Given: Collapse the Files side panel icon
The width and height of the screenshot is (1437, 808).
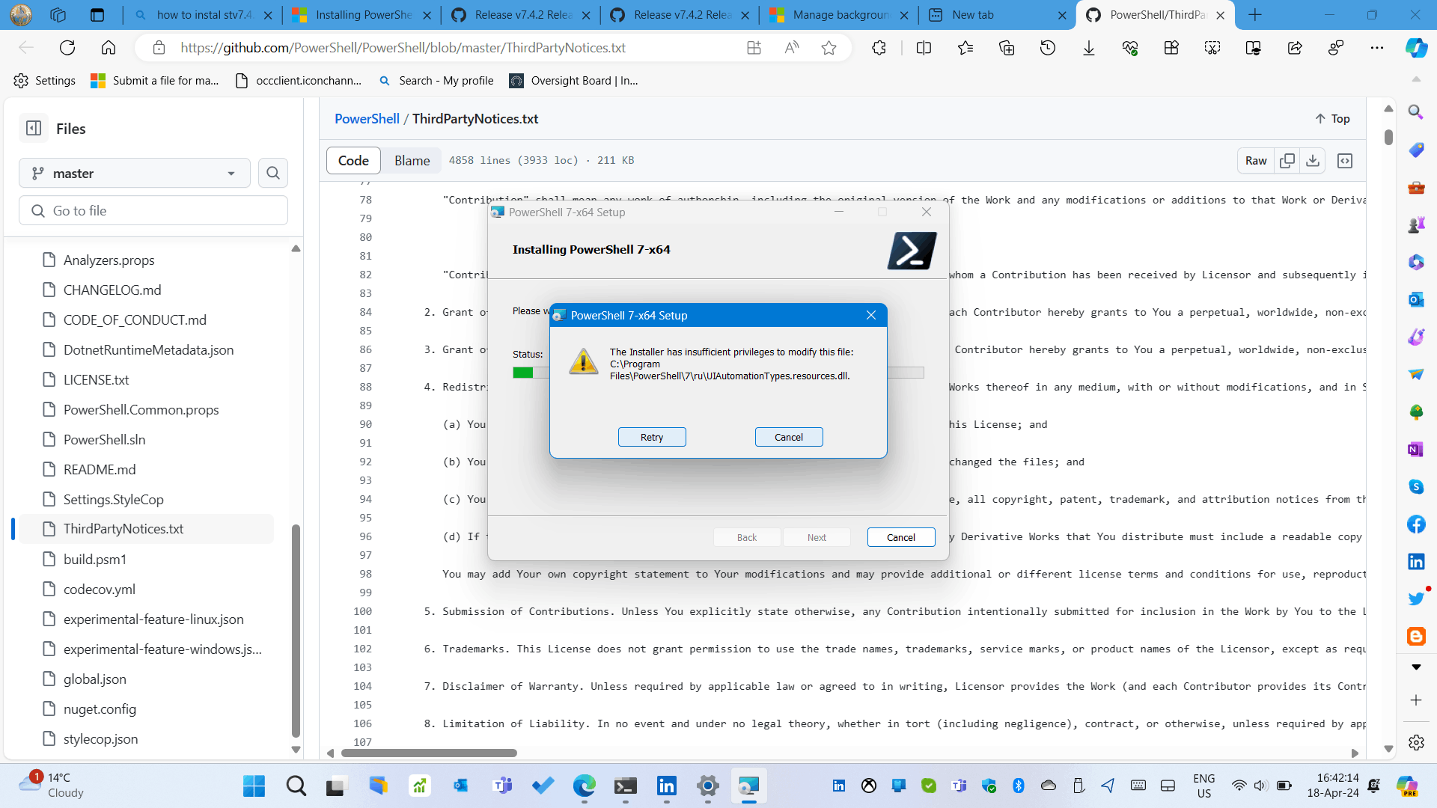Looking at the screenshot, I should click(x=34, y=128).
